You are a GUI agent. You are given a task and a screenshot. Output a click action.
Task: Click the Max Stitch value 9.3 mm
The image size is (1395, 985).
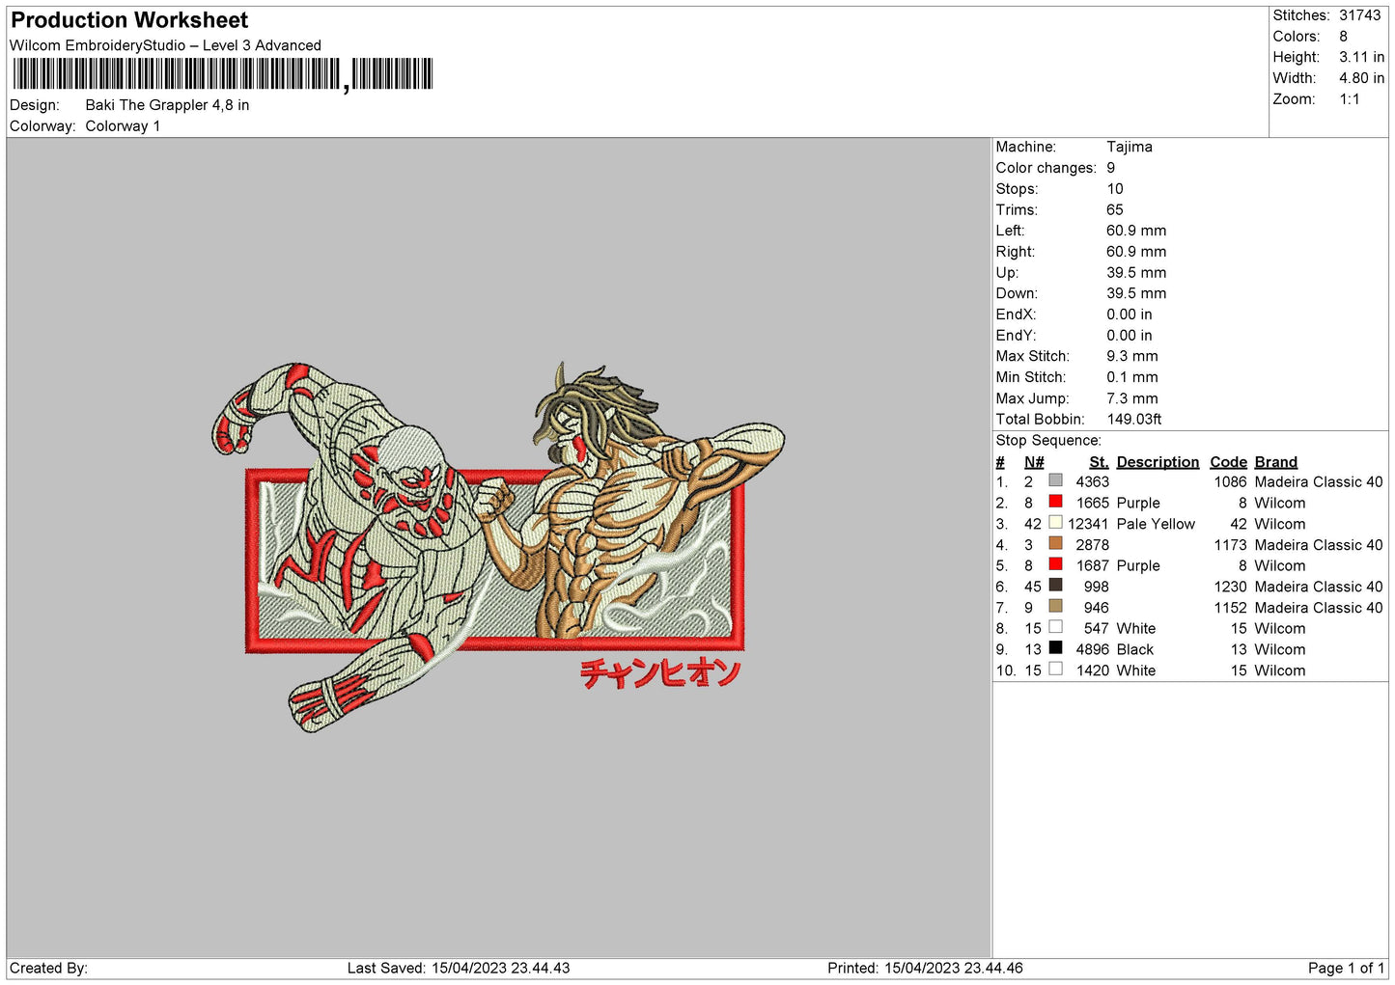pos(1131,356)
